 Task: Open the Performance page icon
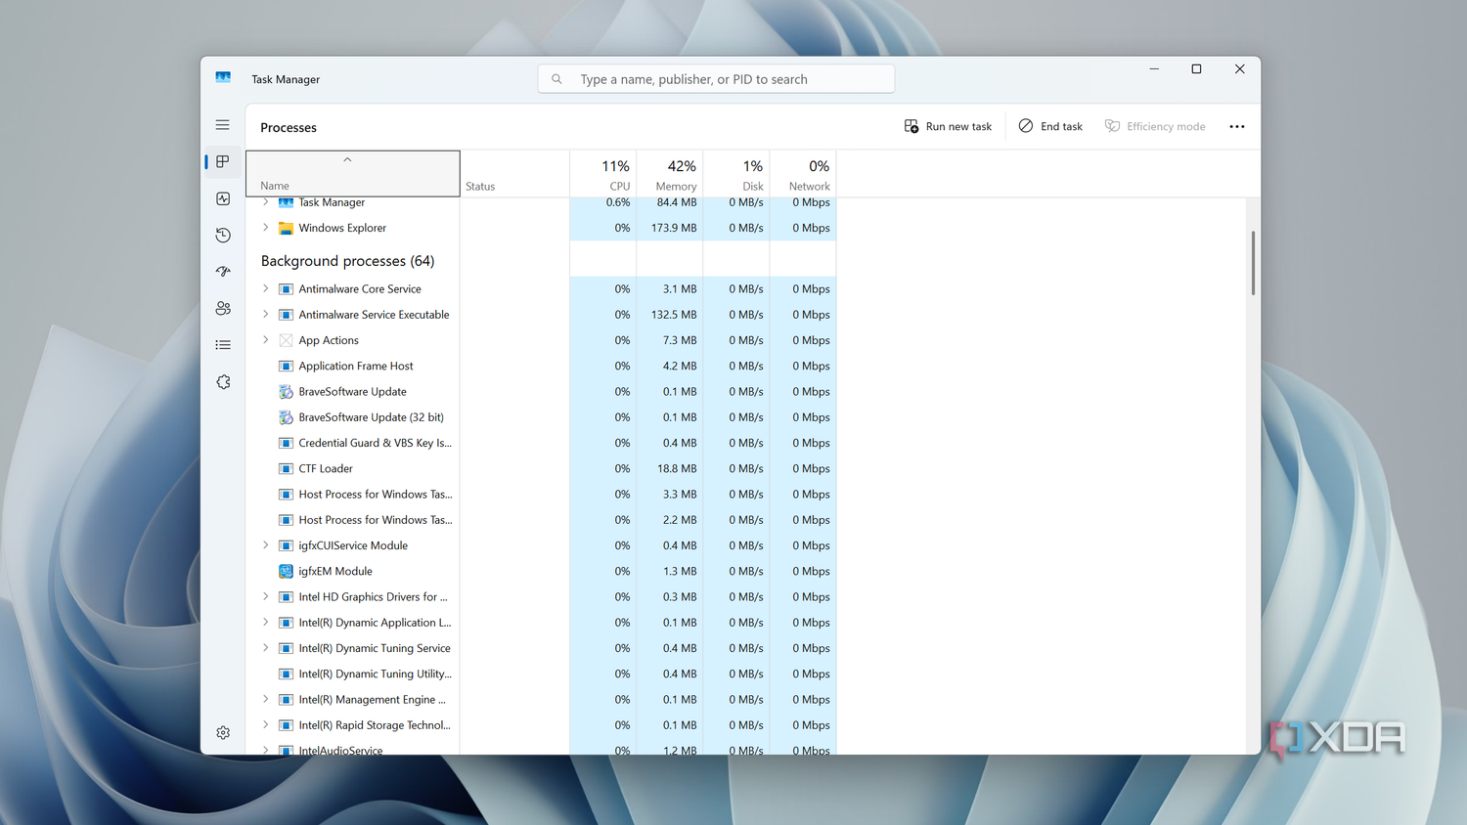(223, 198)
